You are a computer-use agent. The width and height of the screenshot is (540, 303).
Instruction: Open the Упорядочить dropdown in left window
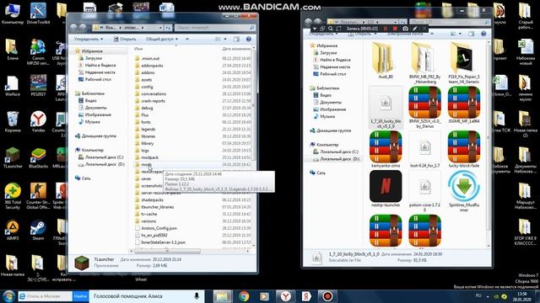[x=88, y=40]
